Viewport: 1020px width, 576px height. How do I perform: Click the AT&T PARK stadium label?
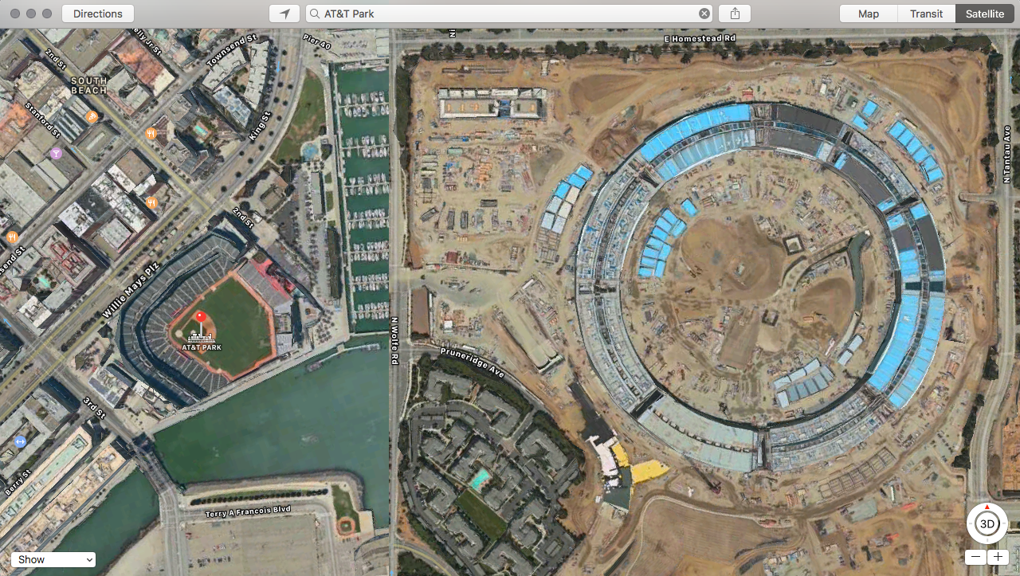[x=202, y=347]
